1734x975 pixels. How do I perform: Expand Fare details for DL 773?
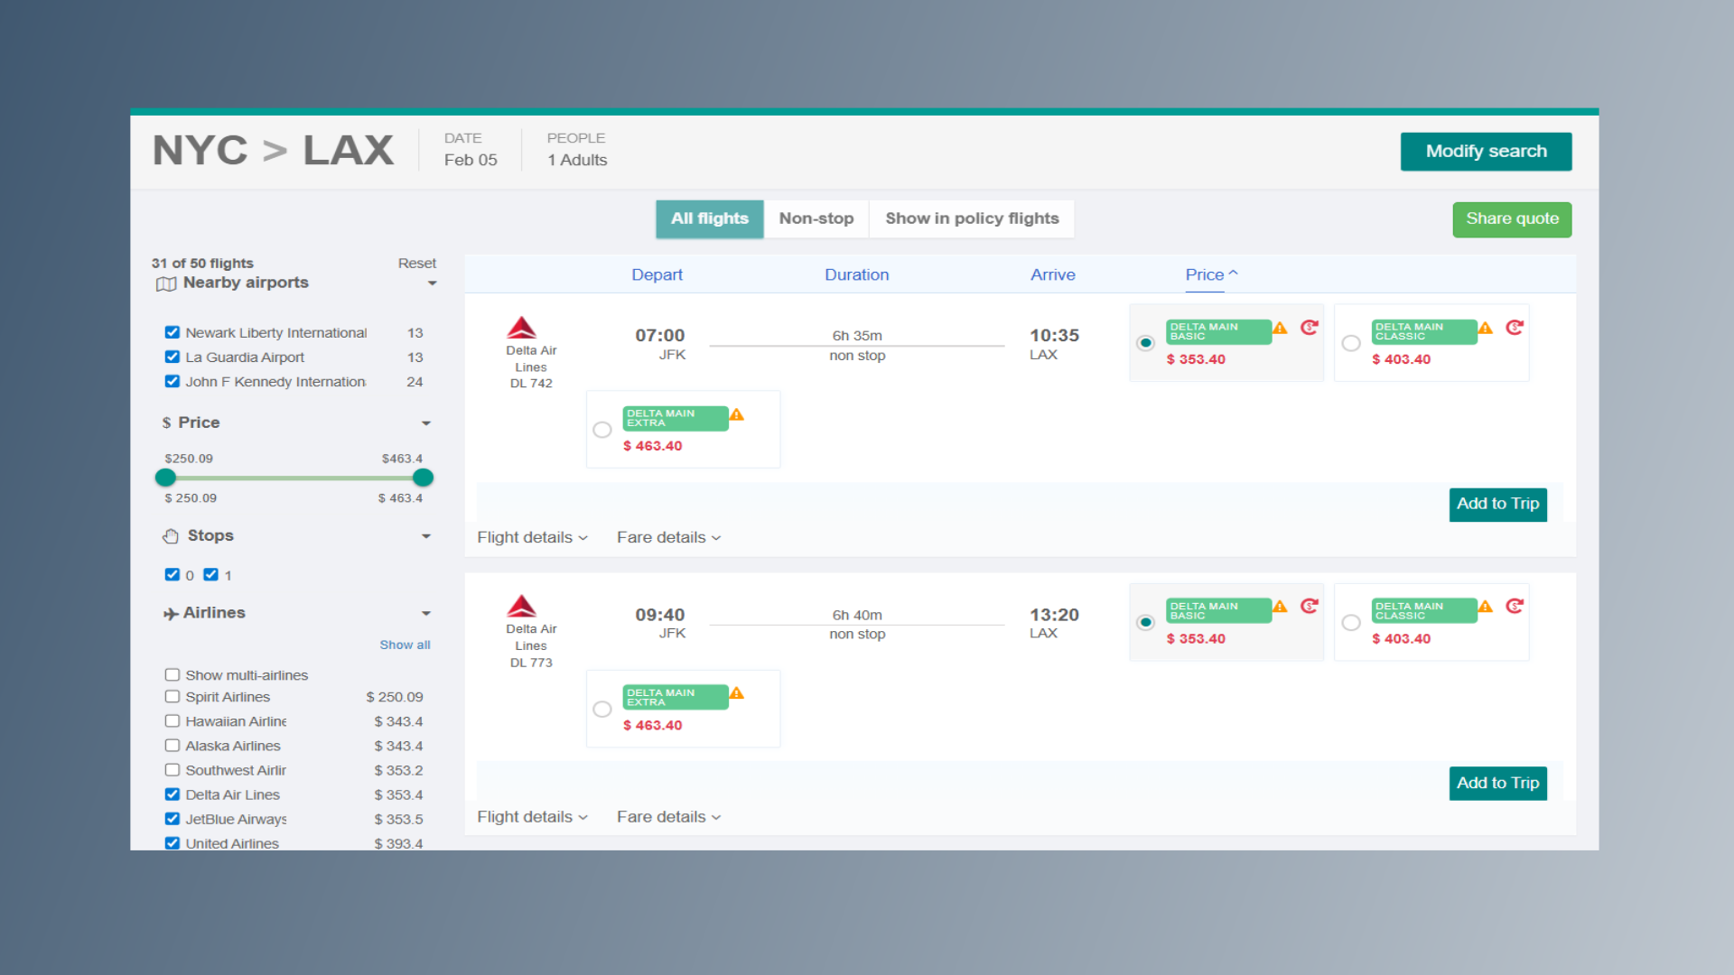pos(668,817)
